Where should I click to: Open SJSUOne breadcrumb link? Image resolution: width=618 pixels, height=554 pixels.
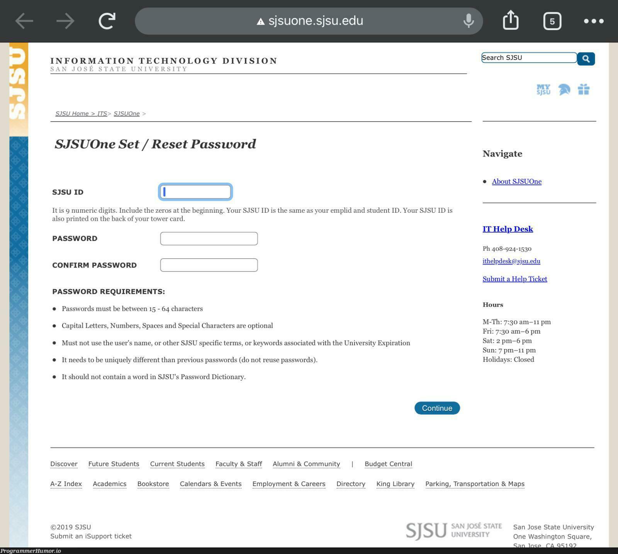pyautogui.click(x=127, y=114)
